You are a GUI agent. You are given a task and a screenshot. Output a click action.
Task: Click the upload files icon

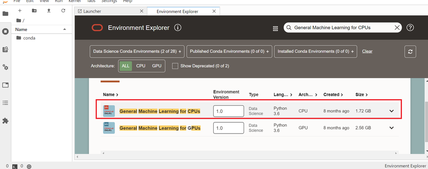[49, 11]
